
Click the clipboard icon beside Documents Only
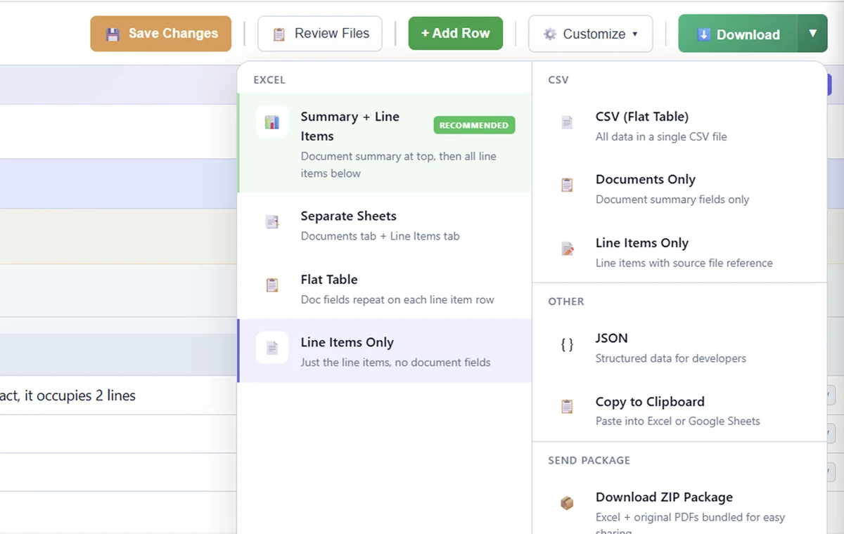567,185
